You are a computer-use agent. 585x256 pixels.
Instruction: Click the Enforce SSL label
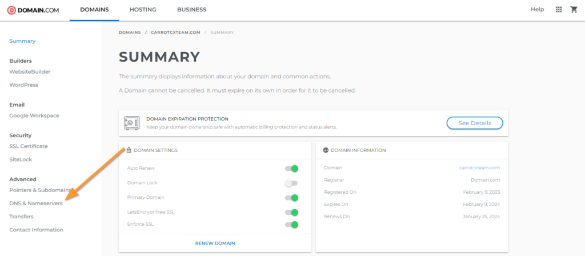[x=141, y=224]
